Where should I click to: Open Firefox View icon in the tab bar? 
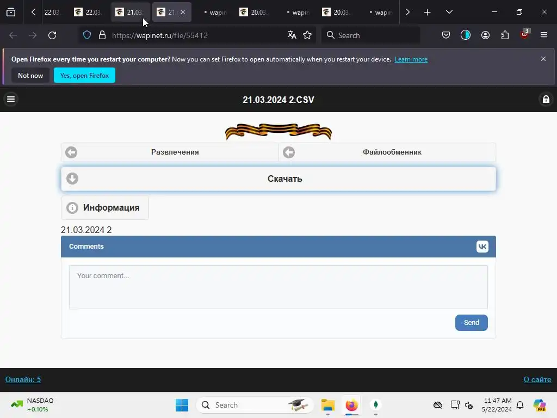11,12
